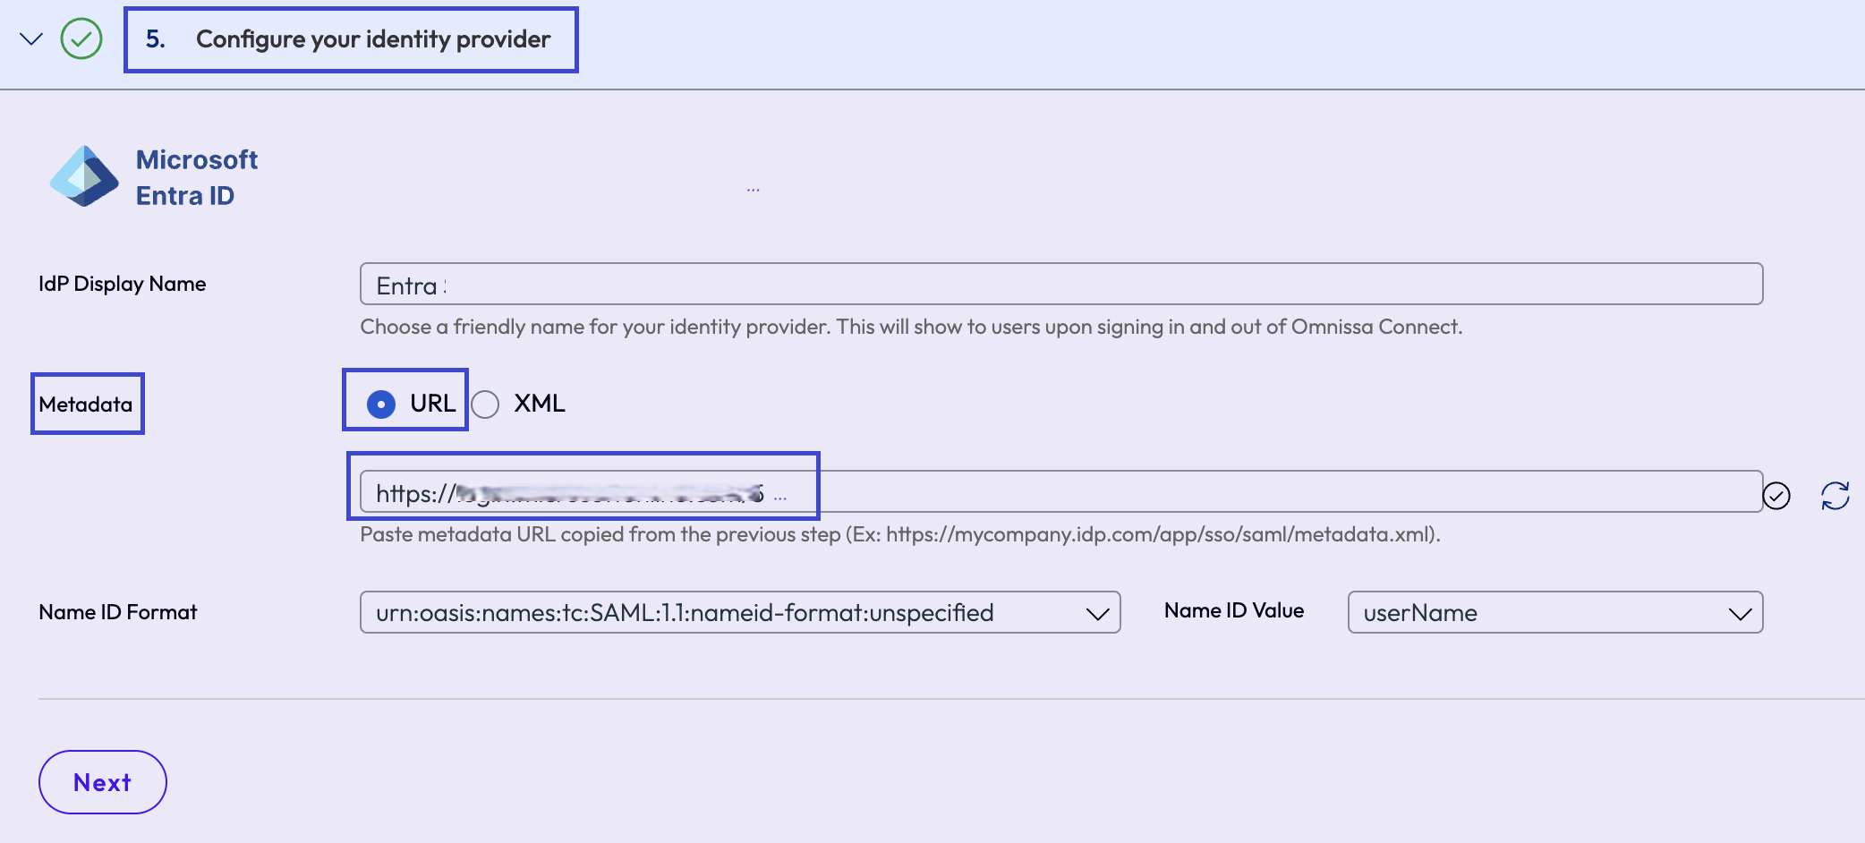Click the 'Name ID Value' label
1865x843 pixels.
point(1234,610)
